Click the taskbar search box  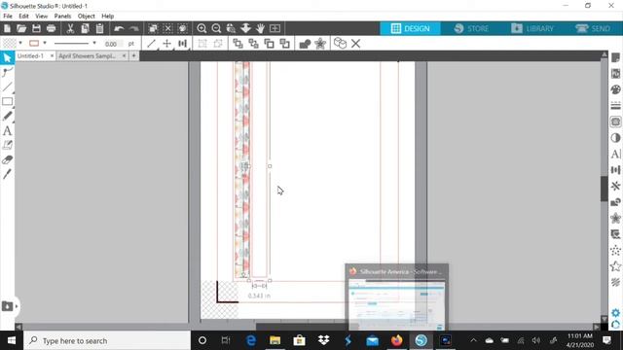(107, 340)
